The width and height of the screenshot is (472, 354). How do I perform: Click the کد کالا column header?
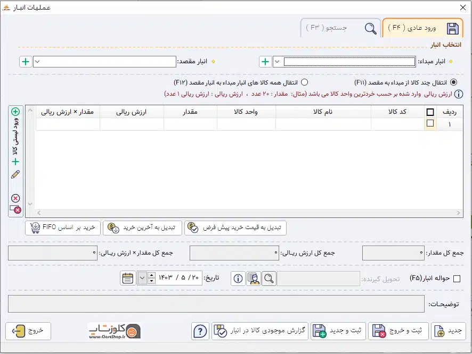(397, 112)
